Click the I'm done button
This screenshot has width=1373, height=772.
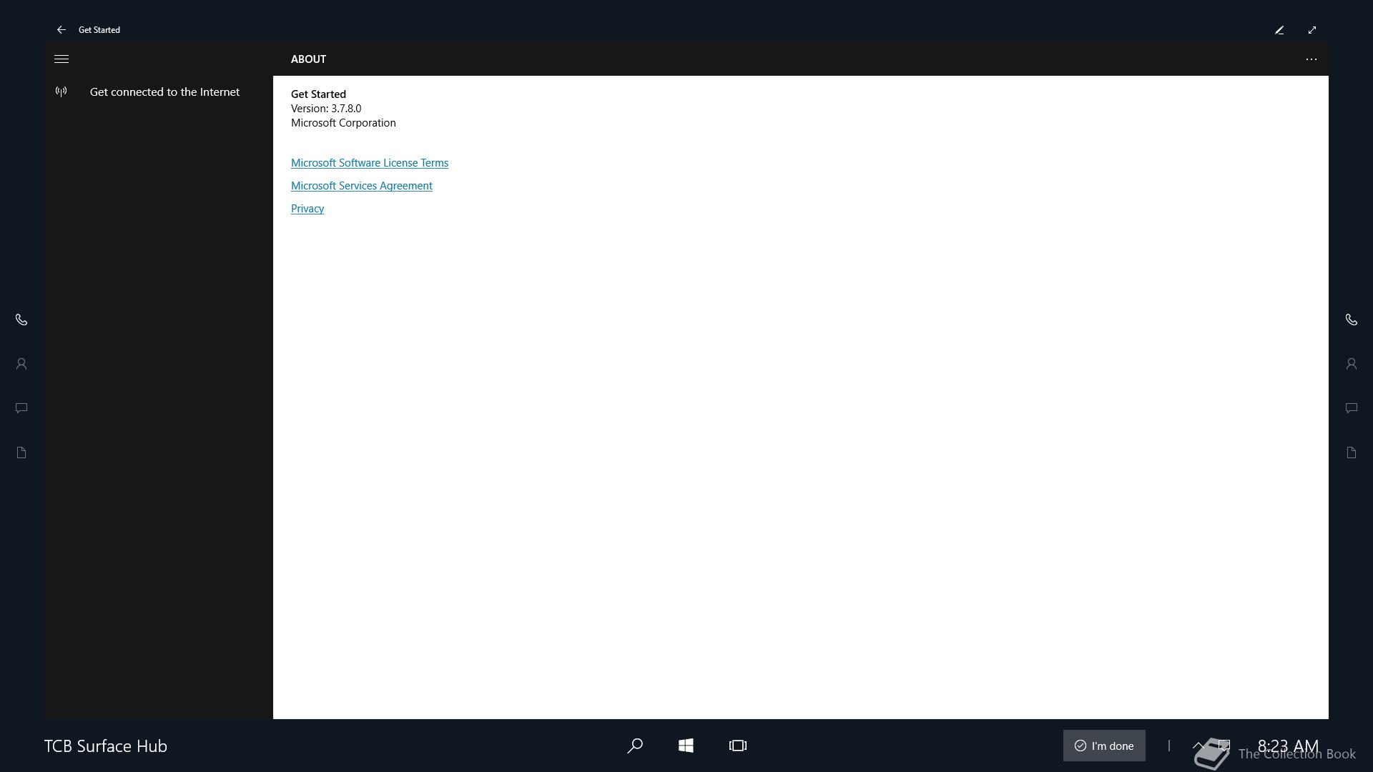coord(1104,746)
